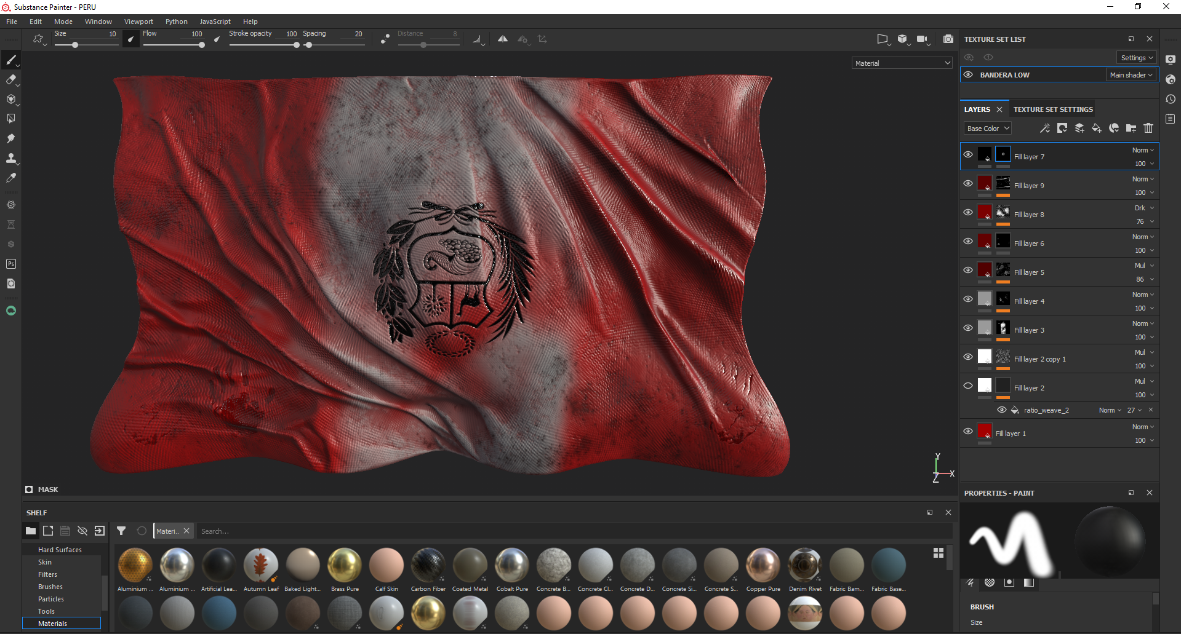This screenshot has height=634, width=1181.
Task: Add effect with magic wand icon
Action: (x=1045, y=128)
